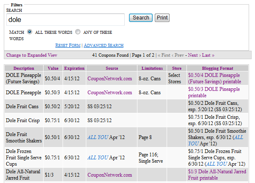Jump to Last page of coupons

point(208,55)
